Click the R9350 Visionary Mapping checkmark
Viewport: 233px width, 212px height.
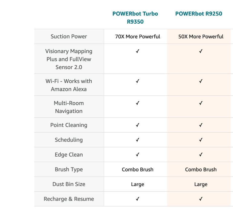point(137,51)
